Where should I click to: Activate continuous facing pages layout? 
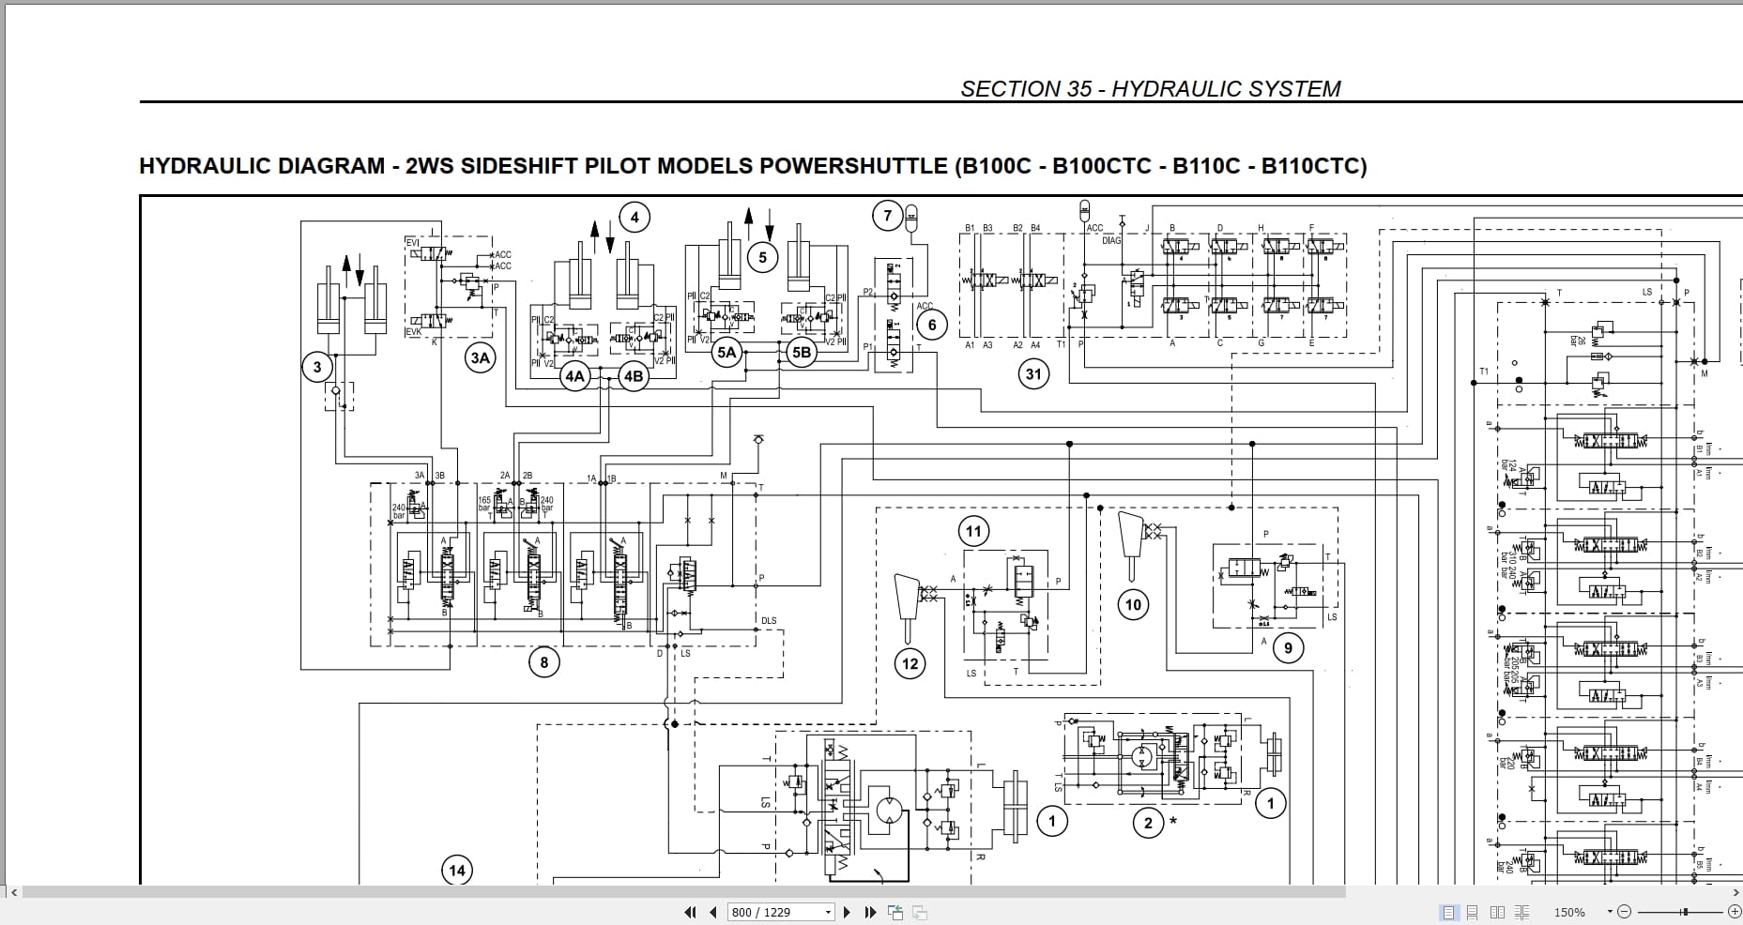click(1521, 911)
